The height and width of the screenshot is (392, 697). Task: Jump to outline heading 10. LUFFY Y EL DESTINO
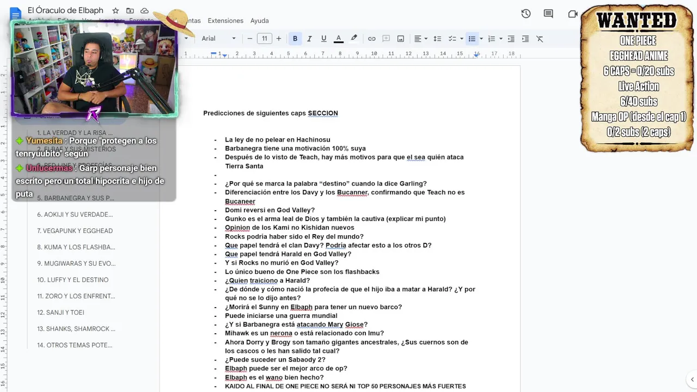click(x=73, y=280)
